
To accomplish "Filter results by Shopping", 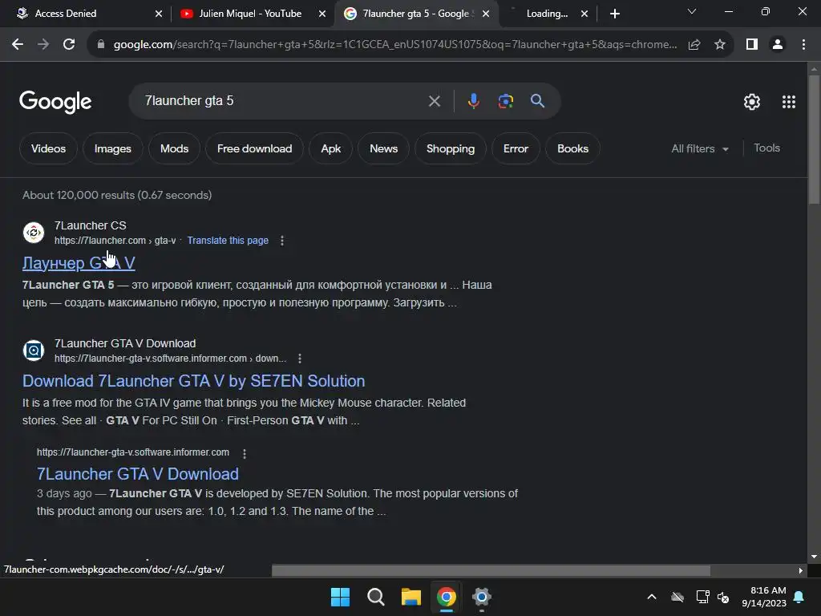I will coord(451,148).
